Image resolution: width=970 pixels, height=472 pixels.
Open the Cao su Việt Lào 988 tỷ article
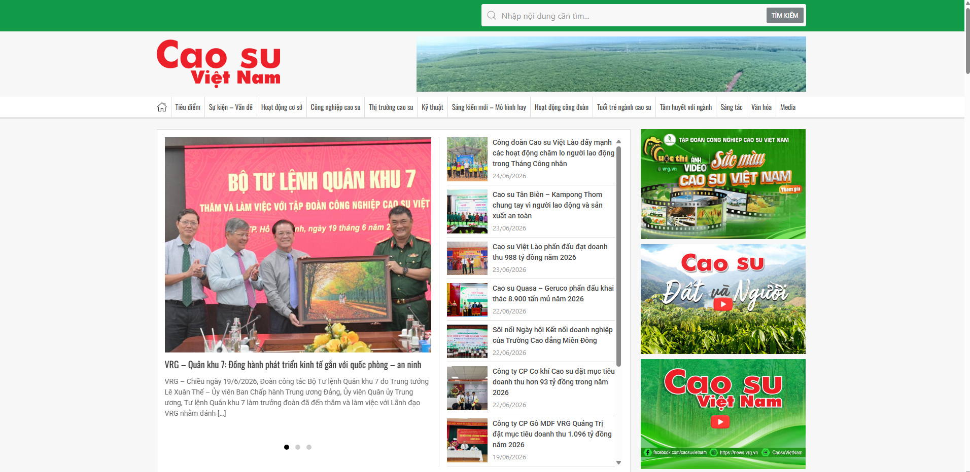pyautogui.click(x=550, y=252)
